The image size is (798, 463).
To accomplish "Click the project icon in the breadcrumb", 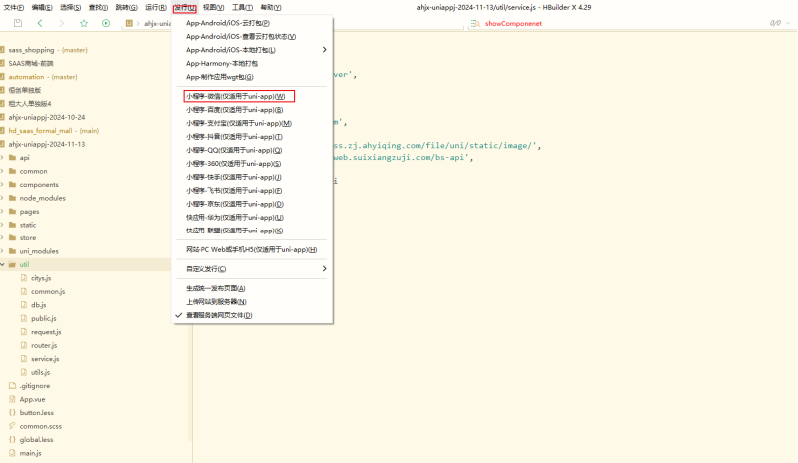I will point(129,23).
